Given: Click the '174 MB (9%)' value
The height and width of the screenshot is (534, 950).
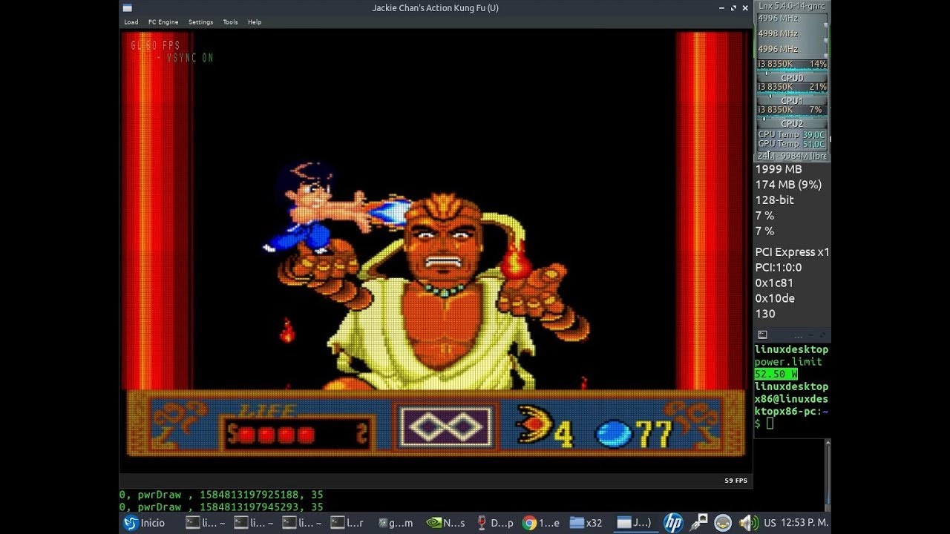Looking at the screenshot, I should [x=788, y=185].
